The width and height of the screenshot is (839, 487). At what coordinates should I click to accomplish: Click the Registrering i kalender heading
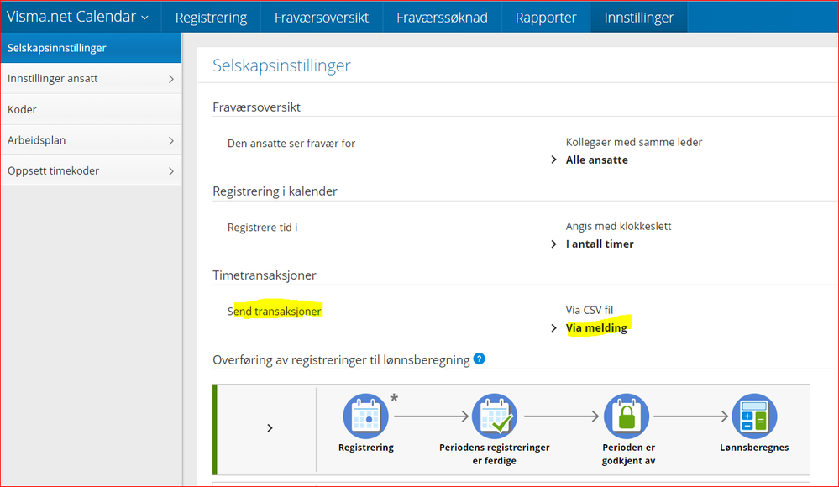coord(275,191)
